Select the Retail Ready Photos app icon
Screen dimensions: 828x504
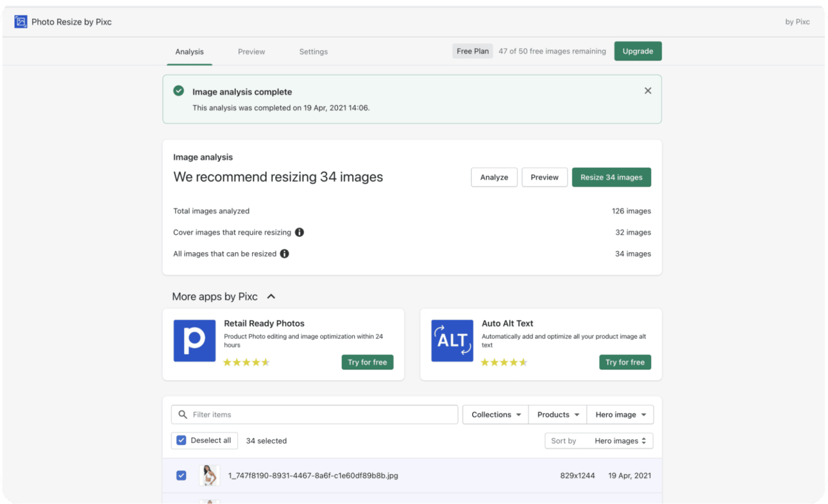tap(195, 340)
